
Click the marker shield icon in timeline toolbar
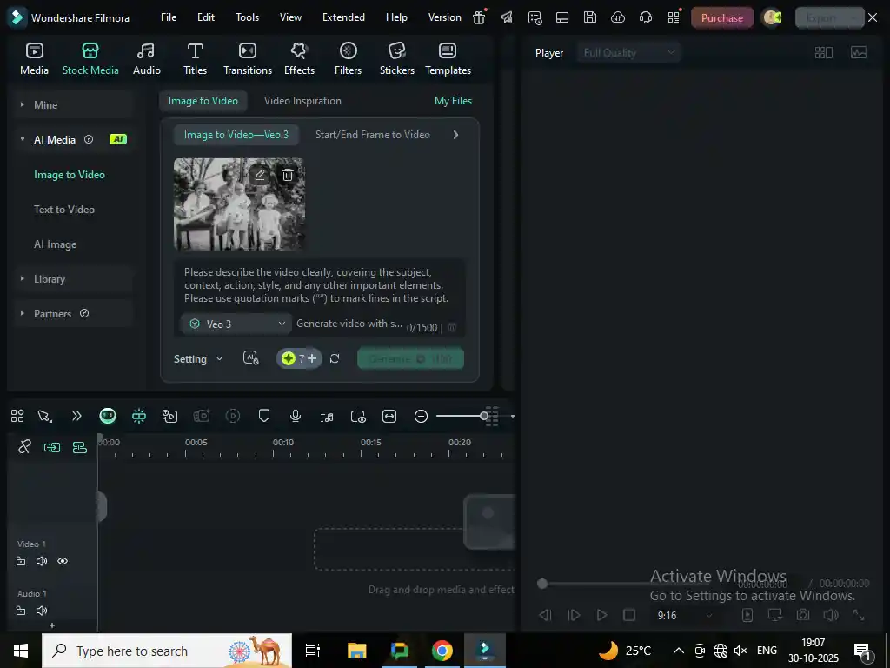[x=264, y=416]
